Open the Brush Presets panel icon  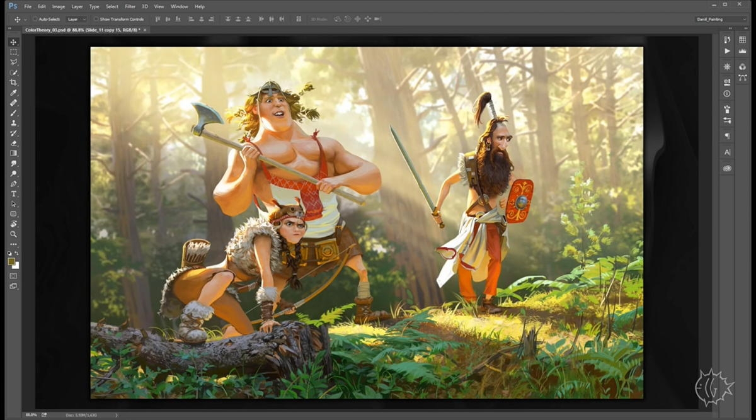727,120
